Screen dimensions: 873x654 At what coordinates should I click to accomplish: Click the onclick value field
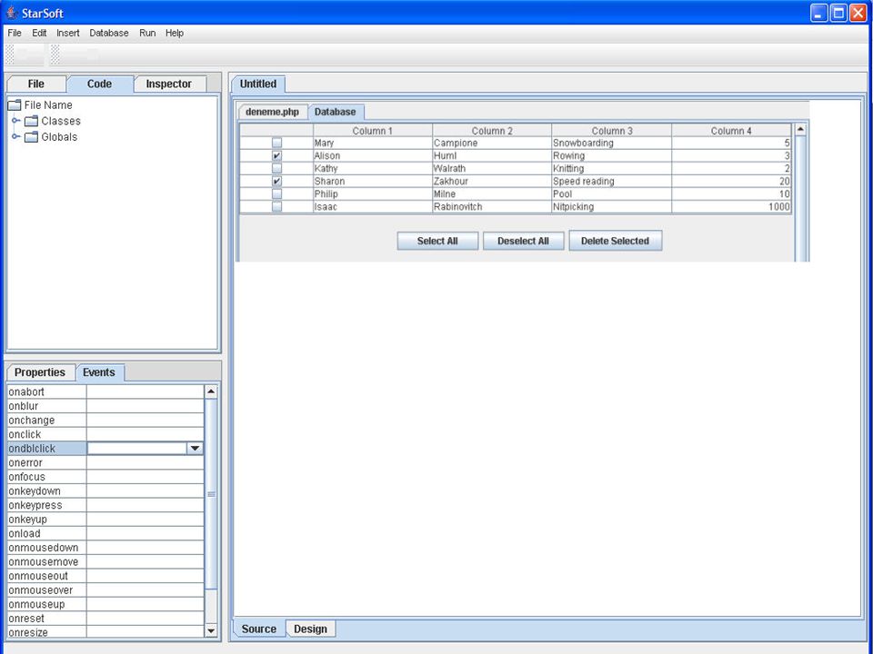145,434
